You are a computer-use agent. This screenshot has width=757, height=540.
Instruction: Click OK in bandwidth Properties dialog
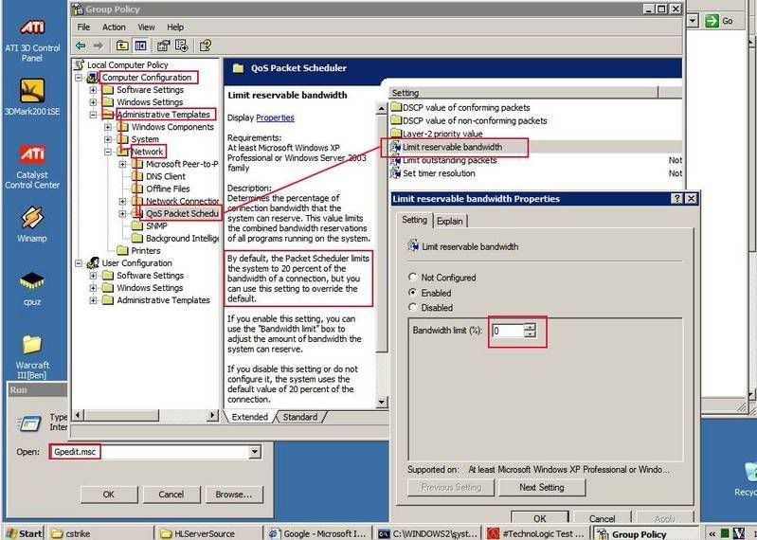point(539,518)
